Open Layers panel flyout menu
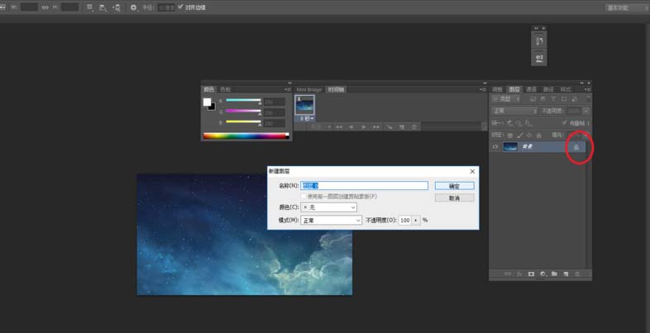This screenshot has width=650, height=333. 587,89
